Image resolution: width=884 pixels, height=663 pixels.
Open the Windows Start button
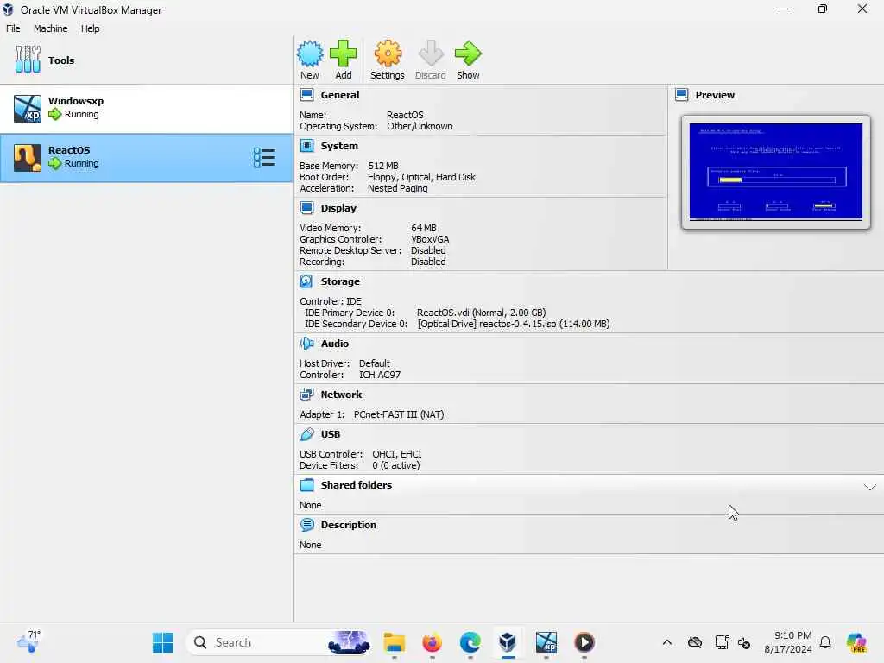coord(163,642)
